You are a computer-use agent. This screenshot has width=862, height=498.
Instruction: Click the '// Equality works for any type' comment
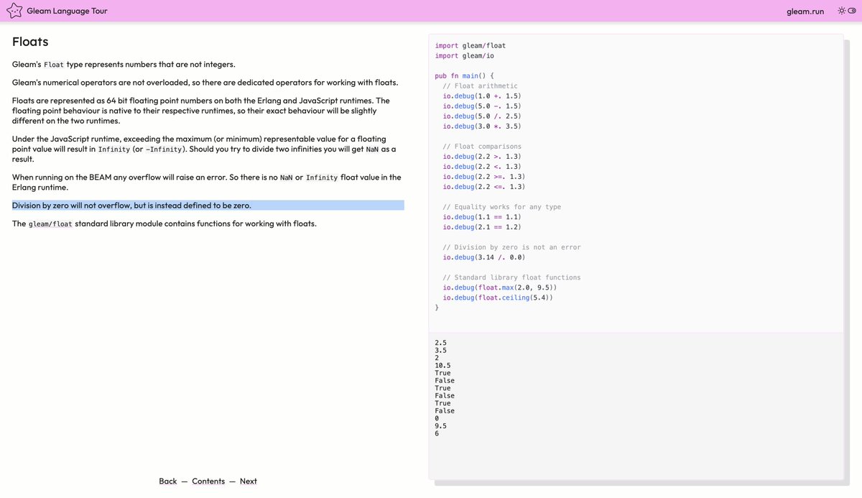click(502, 207)
